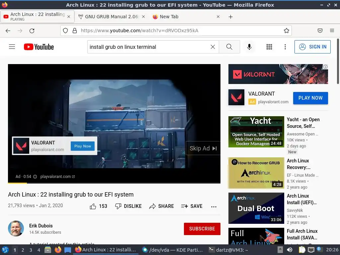Open the Yacht video thumbnail

(x=256, y=132)
